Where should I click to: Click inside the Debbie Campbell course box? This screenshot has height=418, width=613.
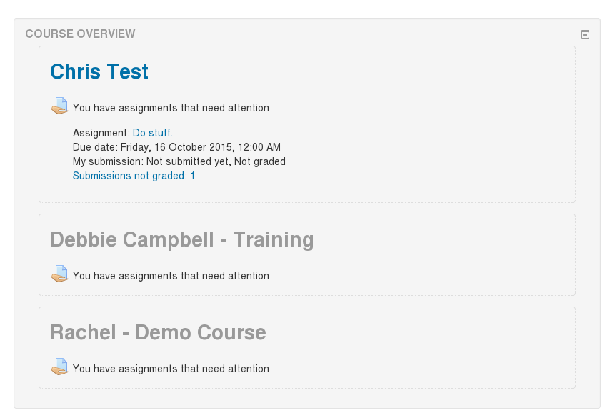[x=307, y=254]
